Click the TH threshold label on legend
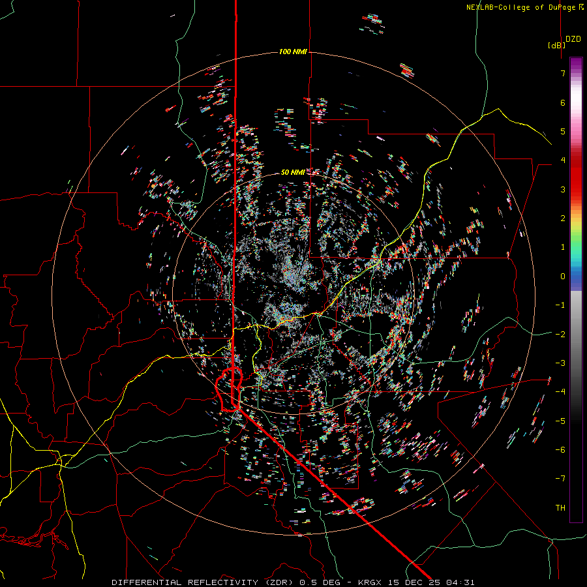The image size is (587, 587). [x=560, y=508]
